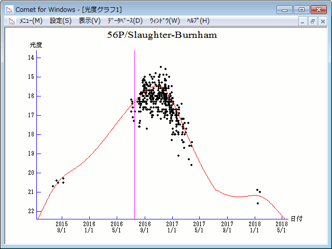Click the faintest 2018 data point near magnitude 21.6
This screenshot has width=332, height=249.
tap(258, 203)
